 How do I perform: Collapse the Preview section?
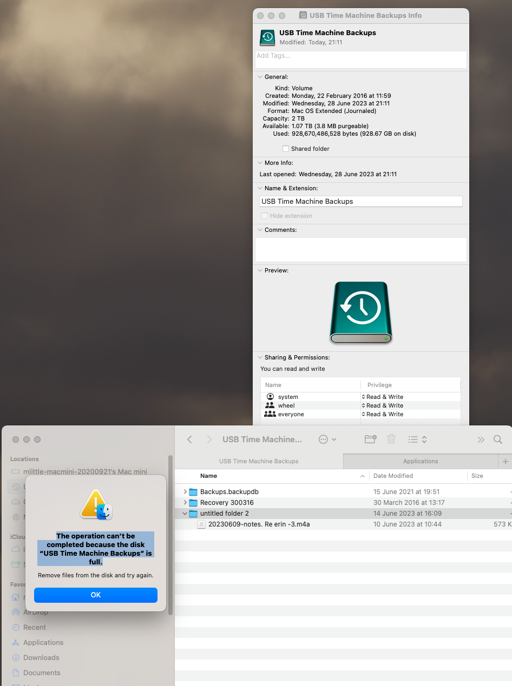(x=260, y=270)
